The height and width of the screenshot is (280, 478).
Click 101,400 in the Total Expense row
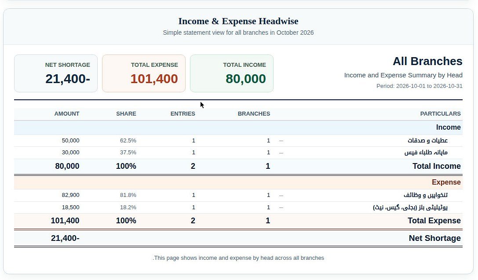(65, 221)
